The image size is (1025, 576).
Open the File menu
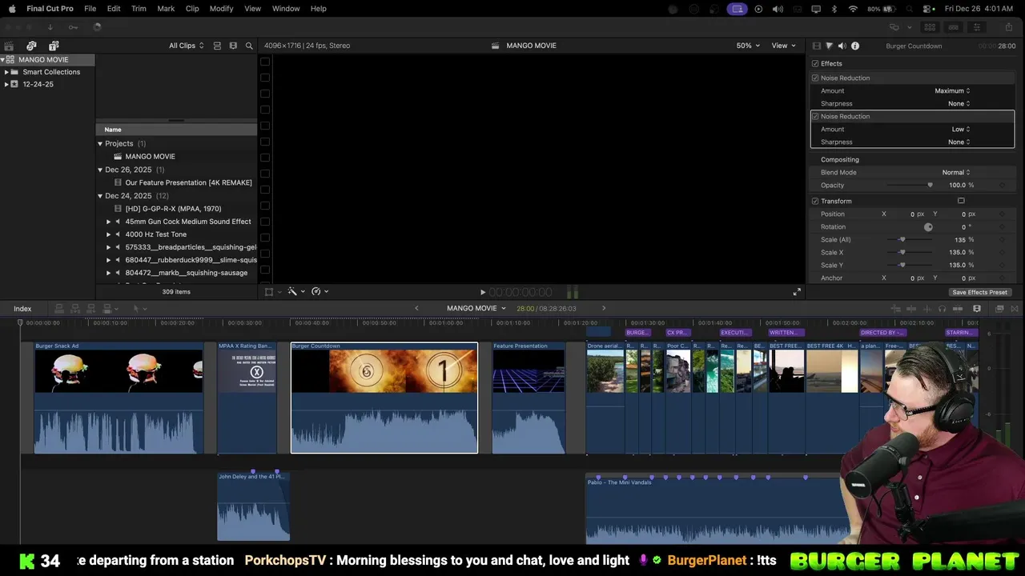[90, 9]
